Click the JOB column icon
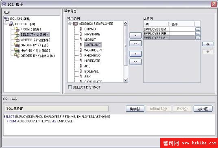Screen dimensions: 218x148 pyautogui.click(x=81, y=66)
